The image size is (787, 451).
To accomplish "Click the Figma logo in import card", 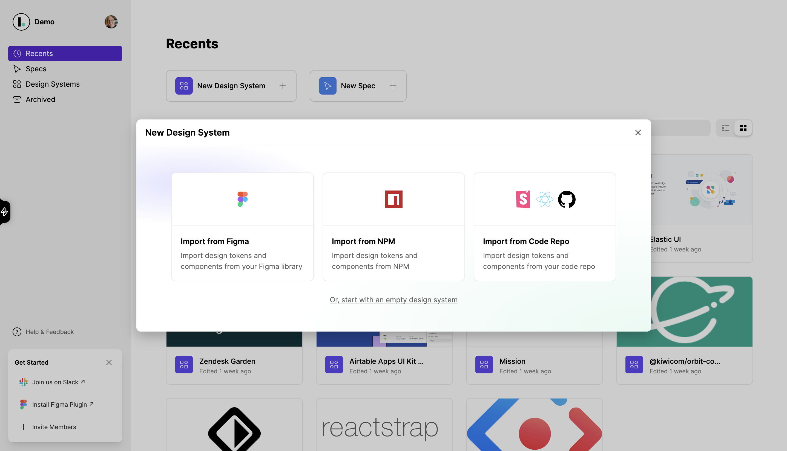I will click(x=242, y=199).
